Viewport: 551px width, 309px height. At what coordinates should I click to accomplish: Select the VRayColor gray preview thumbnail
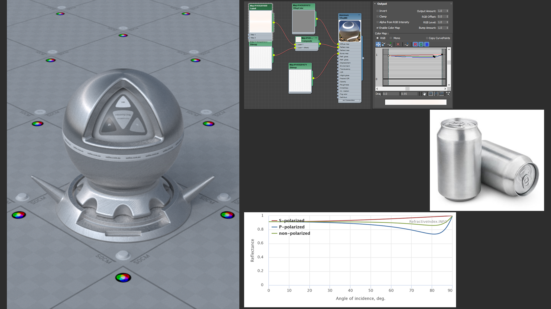click(x=303, y=21)
